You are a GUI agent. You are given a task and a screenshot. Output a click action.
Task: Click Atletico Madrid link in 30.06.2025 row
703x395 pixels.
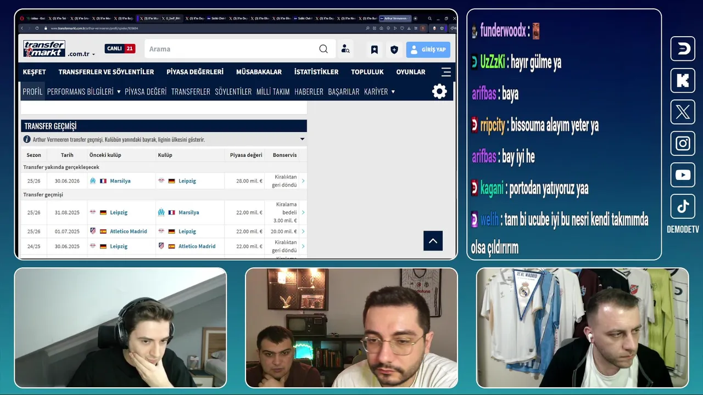(197, 246)
